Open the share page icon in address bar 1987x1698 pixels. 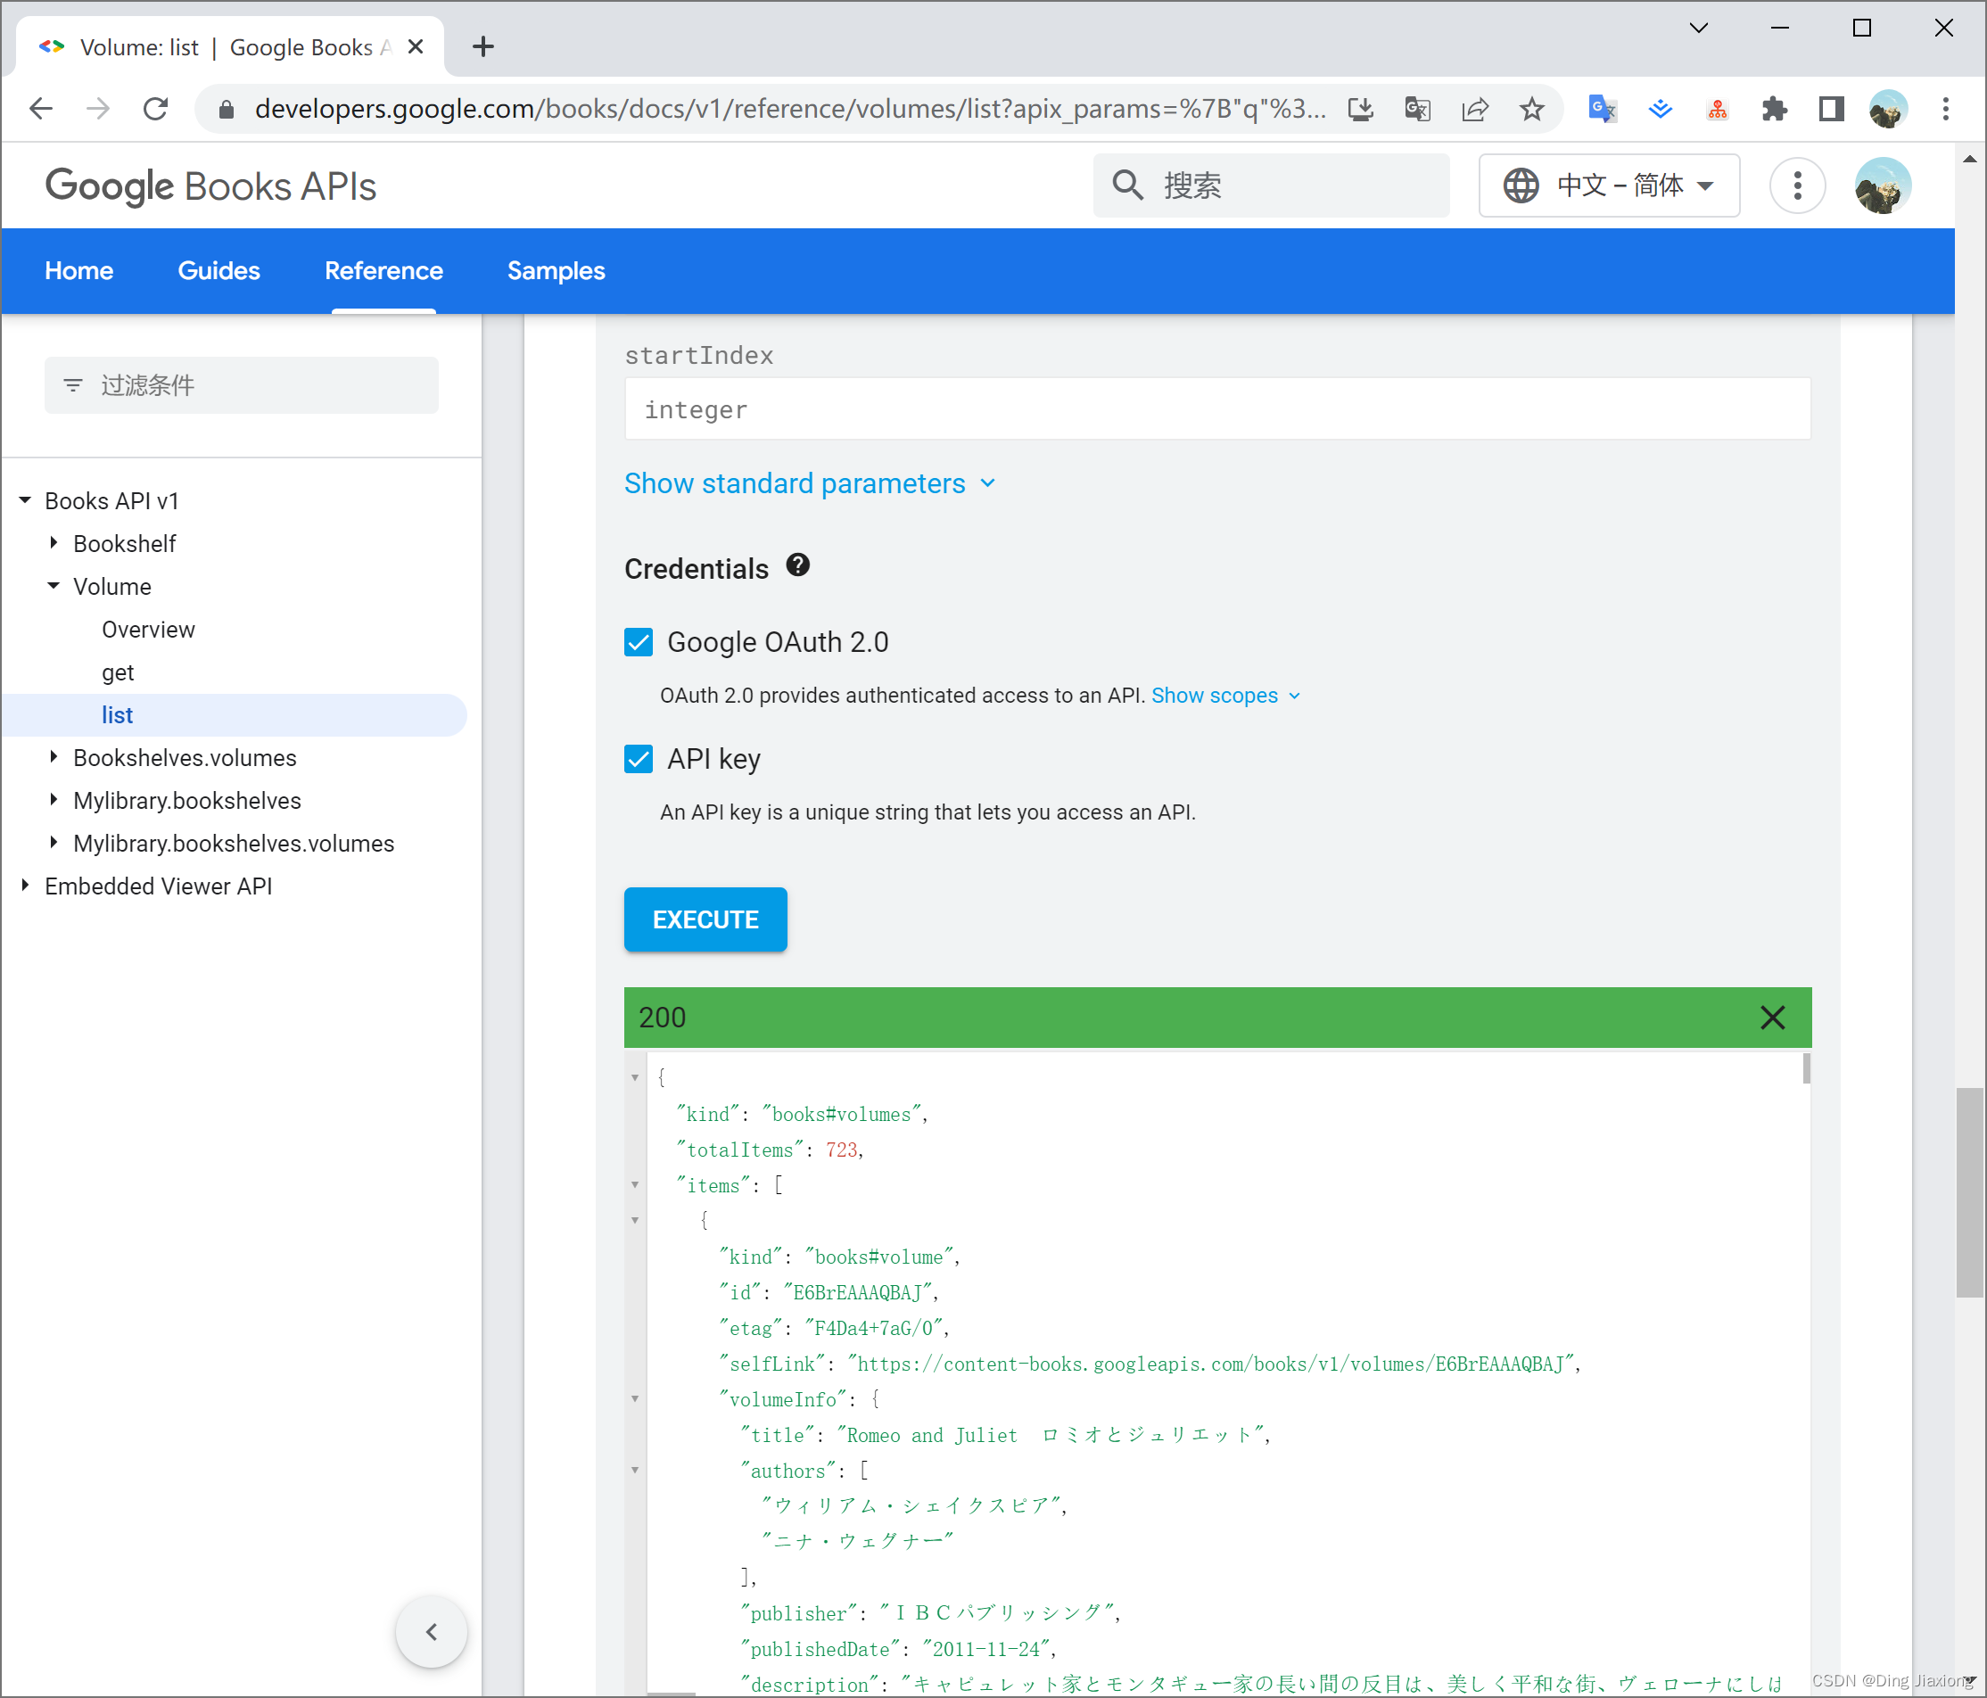(x=1474, y=110)
